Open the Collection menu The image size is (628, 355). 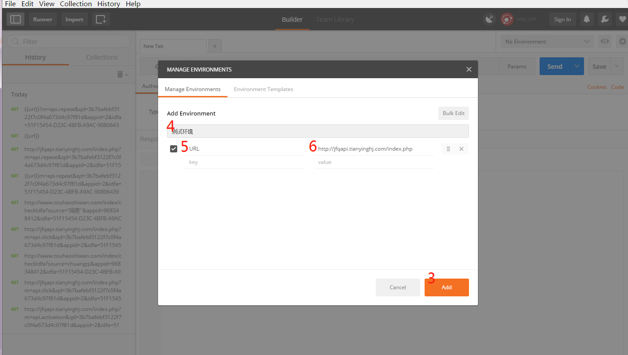[x=76, y=4]
